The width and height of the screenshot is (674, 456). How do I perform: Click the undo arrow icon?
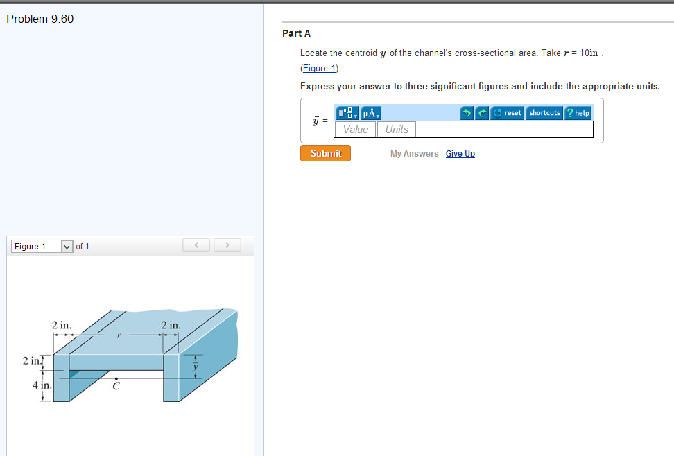467,113
